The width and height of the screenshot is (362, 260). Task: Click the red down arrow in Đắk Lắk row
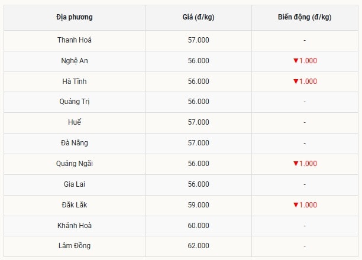pyautogui.click(x=296, y=205)
